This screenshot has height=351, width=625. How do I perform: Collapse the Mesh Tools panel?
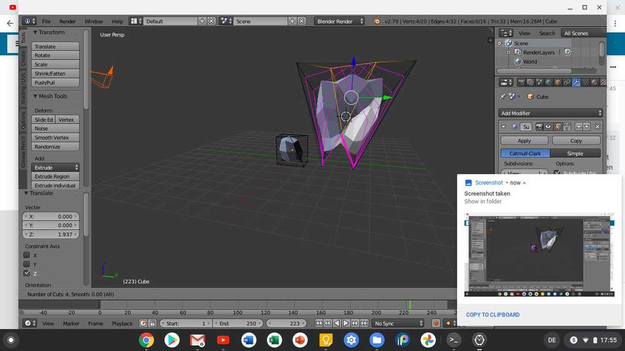pos(36,96)
